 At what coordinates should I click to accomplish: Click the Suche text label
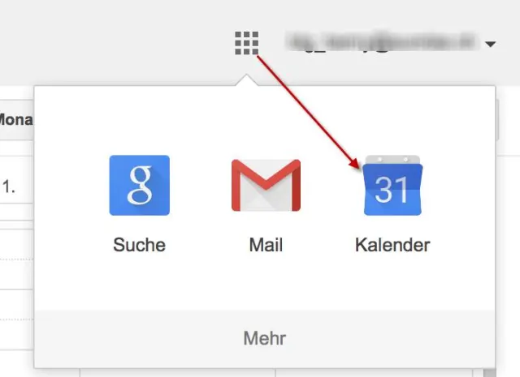point(139,245)
